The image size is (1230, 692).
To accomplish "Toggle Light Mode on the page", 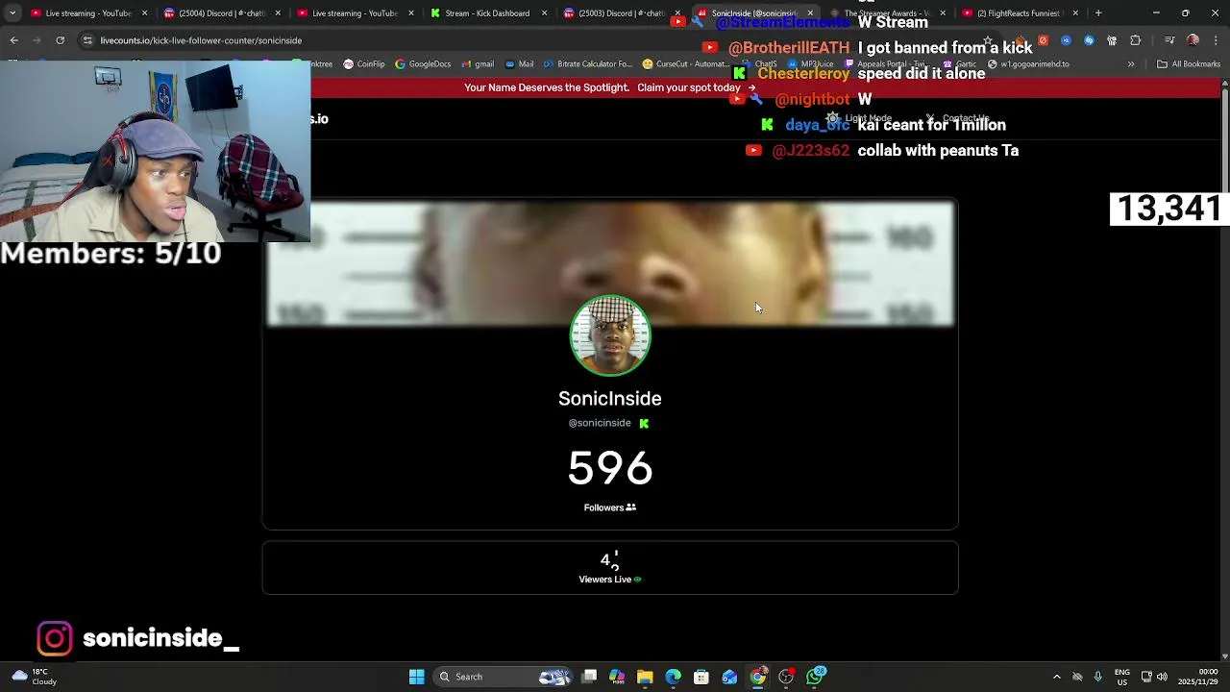I will [x=860, y=118].
